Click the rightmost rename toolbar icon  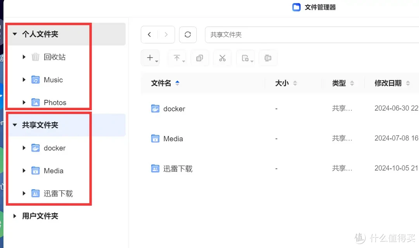click(268, 58)
